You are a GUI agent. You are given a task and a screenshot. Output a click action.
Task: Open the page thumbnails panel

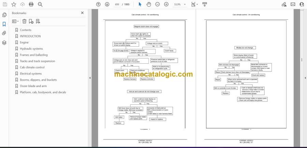(4, 15)
